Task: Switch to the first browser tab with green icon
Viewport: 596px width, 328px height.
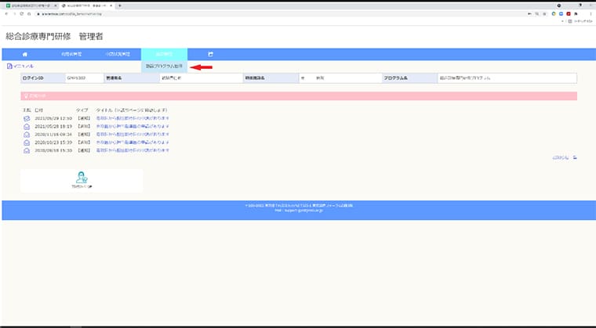Action: [x=30, y=5]
